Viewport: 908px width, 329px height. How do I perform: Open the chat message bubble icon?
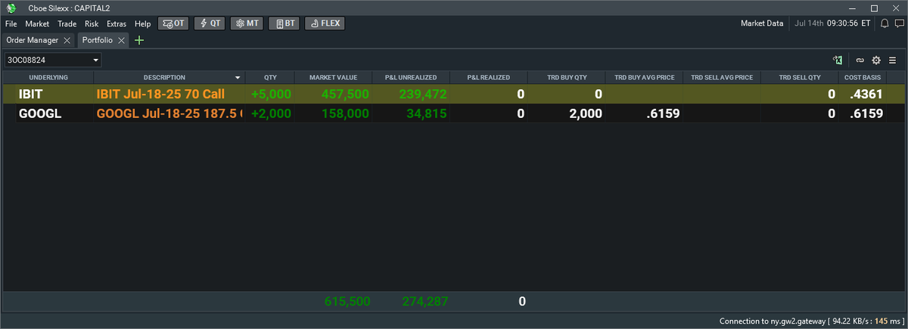899,23
